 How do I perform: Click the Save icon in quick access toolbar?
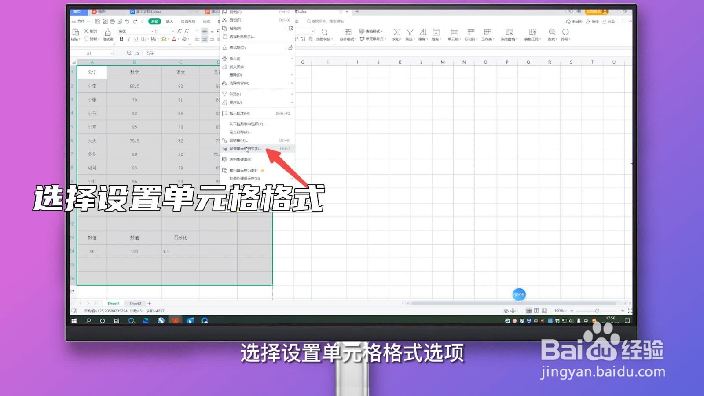pyautogui.click(x=97, y=21)
